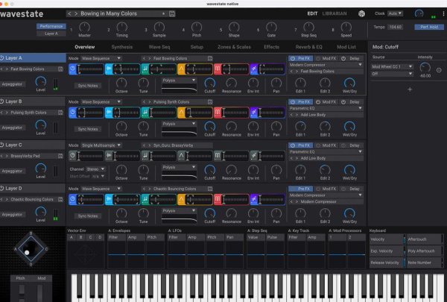The width and height of the screenshot is (447, 302).
Task: Click the randomize dice icon in header
Action: coord(362,14)
